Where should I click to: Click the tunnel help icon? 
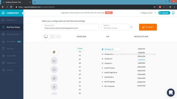click(131, 27)
